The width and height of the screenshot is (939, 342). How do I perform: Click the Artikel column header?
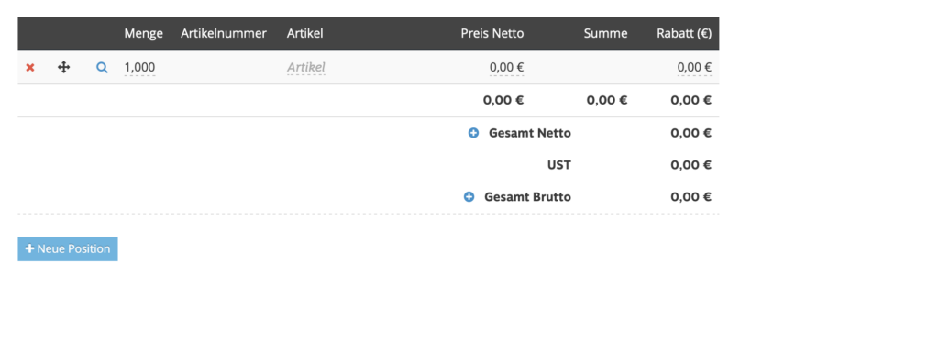click(x=304, y=34)
